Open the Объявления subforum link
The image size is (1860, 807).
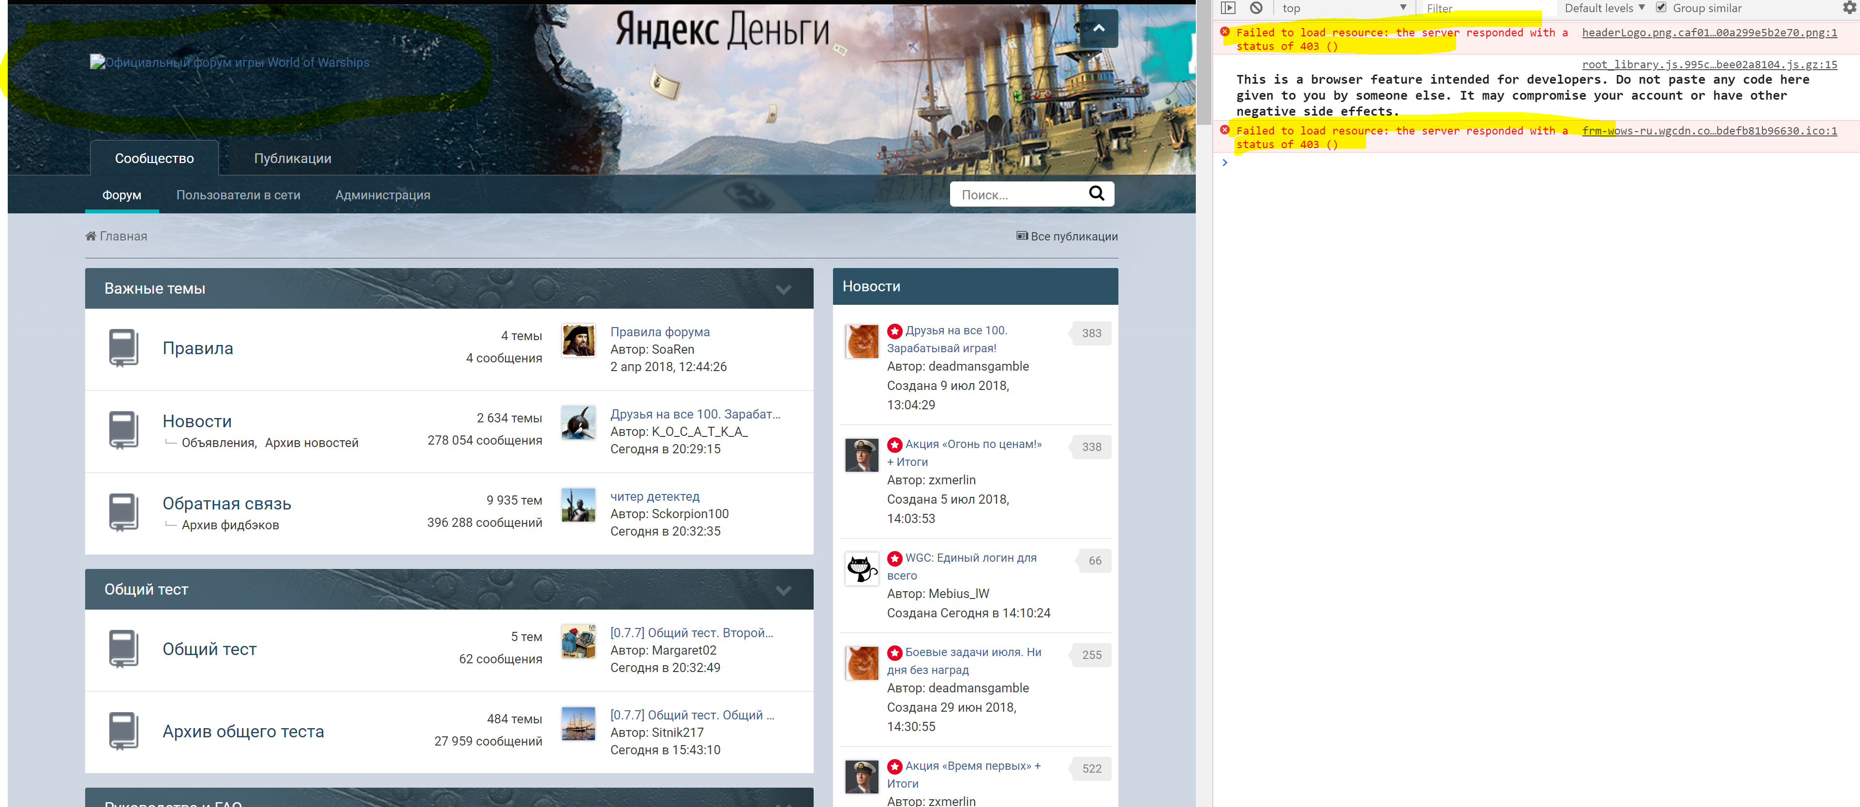pyautogui.click(x=218, y=443)
